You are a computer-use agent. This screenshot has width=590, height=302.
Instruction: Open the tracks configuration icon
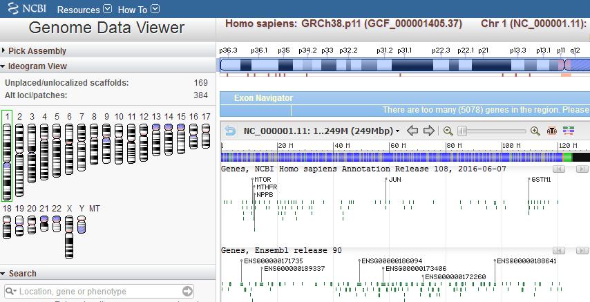pos(569,131)
